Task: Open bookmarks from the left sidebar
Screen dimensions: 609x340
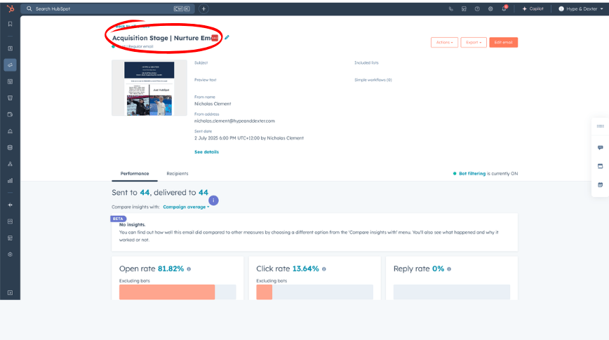Action: coord(10,24)
